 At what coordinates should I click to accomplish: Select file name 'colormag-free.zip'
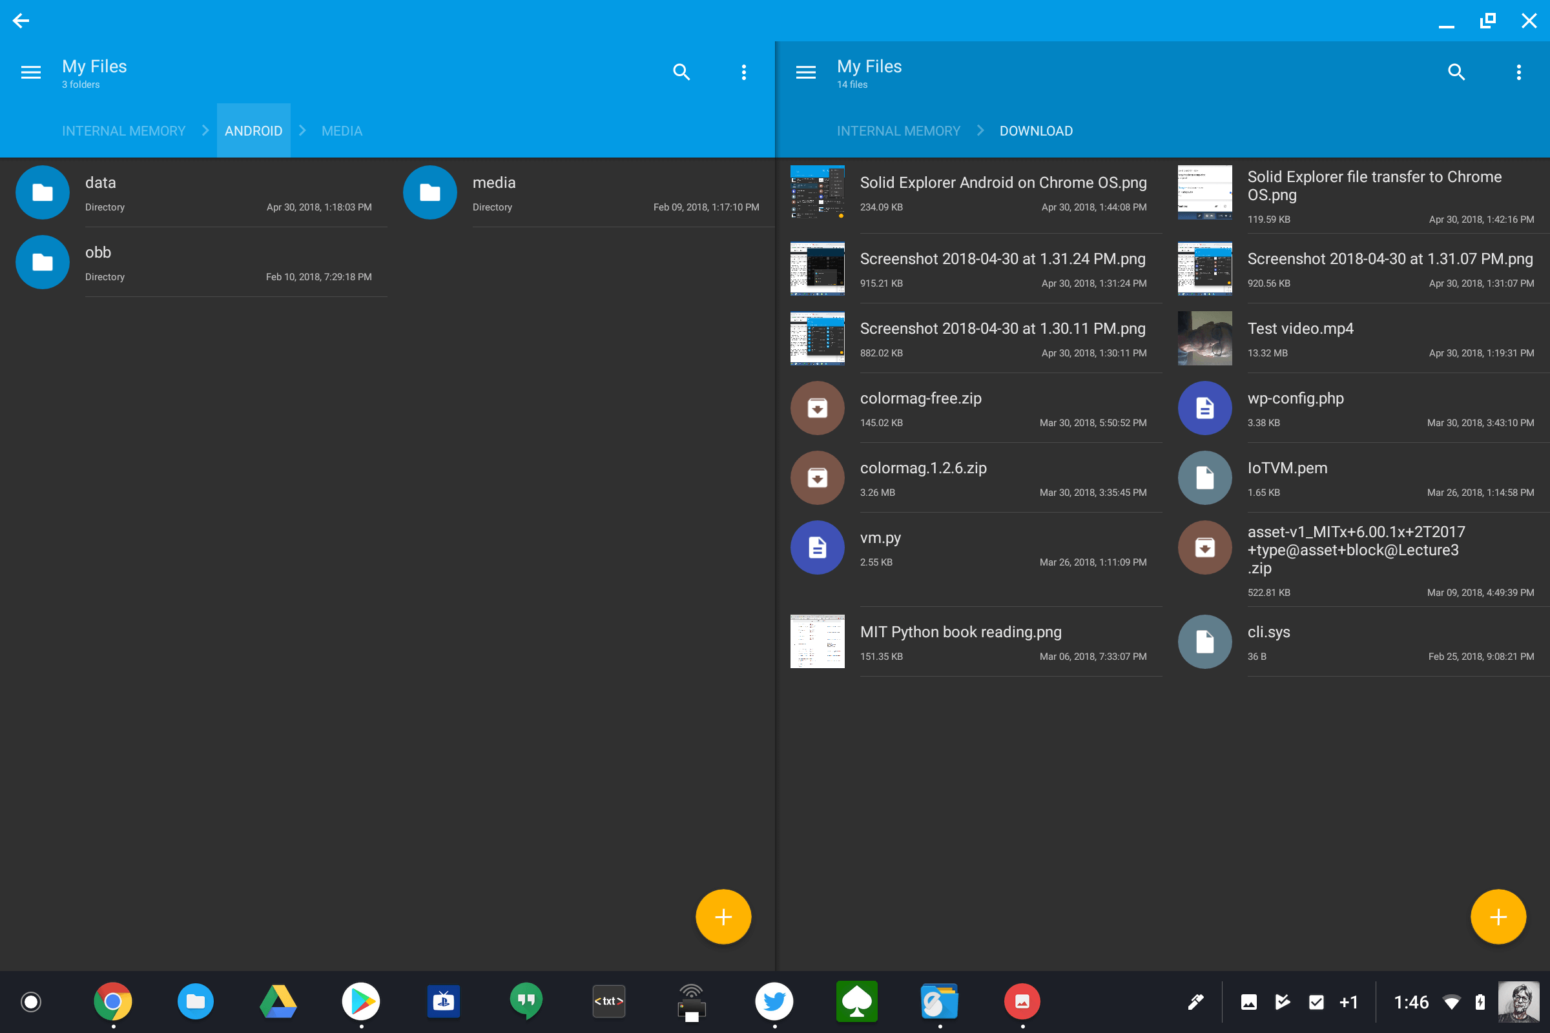click(921, 398)
